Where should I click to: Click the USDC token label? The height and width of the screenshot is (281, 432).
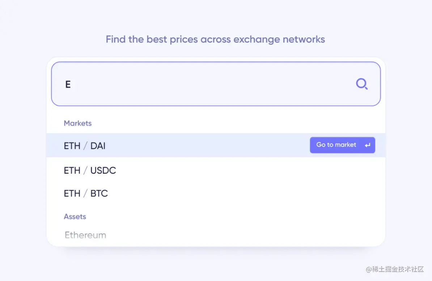(103, 170)
